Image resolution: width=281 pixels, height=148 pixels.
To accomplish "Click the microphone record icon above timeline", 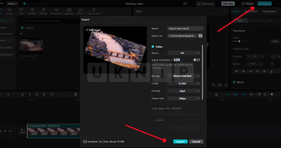I will point(216,94).
